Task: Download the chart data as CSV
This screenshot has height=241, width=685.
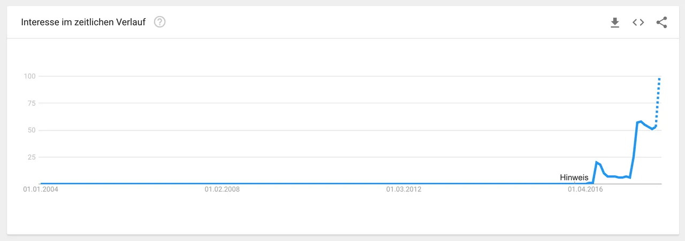Action: click(x=615, y=22)
